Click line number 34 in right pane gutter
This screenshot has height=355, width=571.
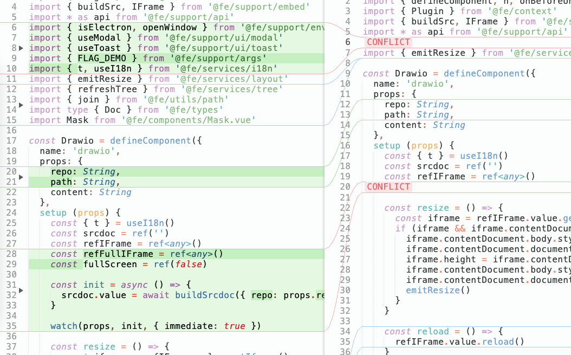coord(345,331)
